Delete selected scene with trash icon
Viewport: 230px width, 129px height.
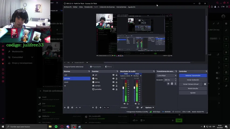pos(68,107)
